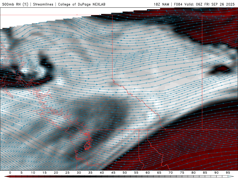Click the "90" colorbar label
238x178 pixels.
click(x=217, y=173)
